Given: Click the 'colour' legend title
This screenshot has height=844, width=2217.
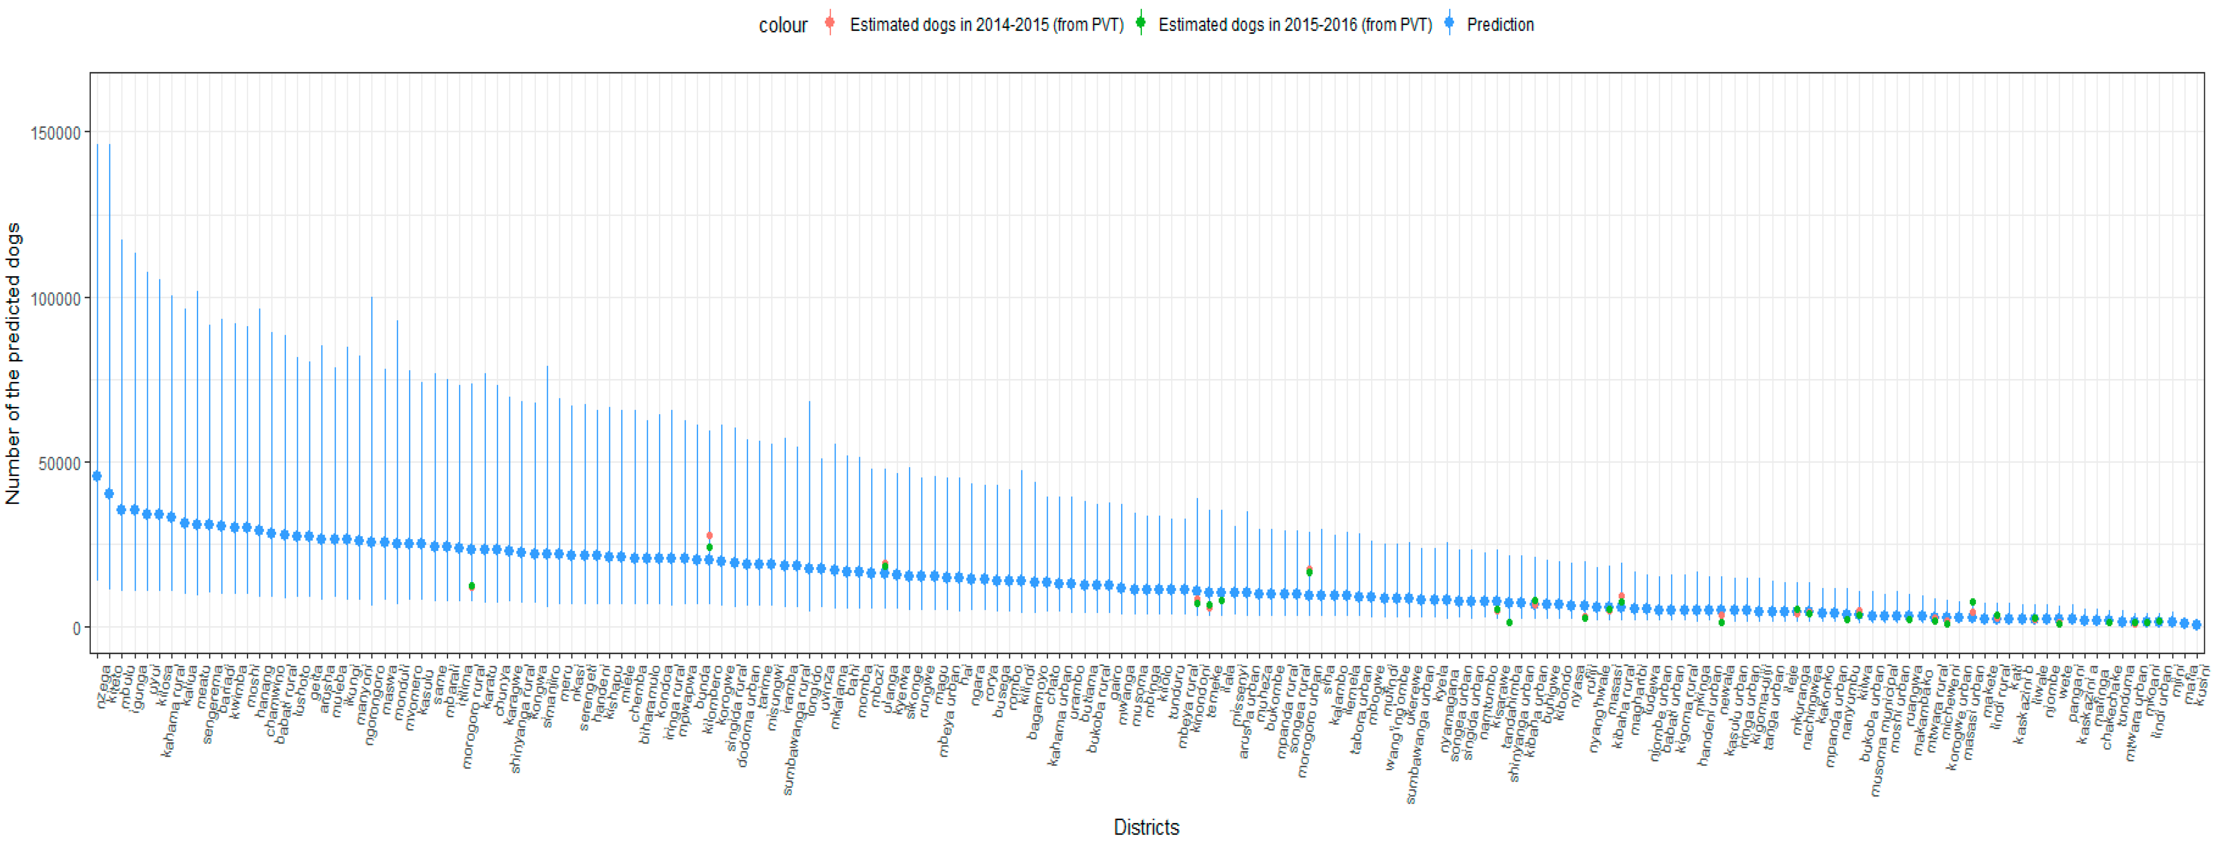Looking at the screenshot, I should (x=782, y=26).
